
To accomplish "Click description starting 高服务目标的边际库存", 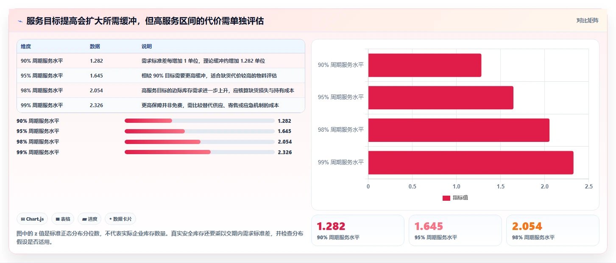I will point(218,91).
